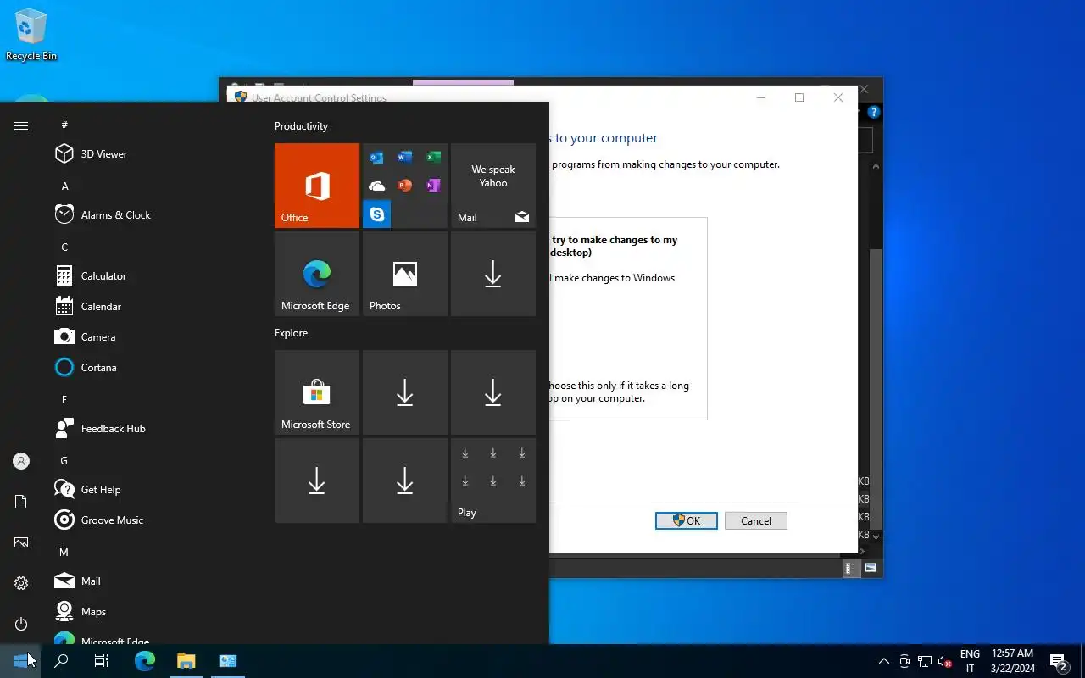
Task: Open the clock showing 12:57 AM
Action: pyautogui.click(x=1012, y=661)
